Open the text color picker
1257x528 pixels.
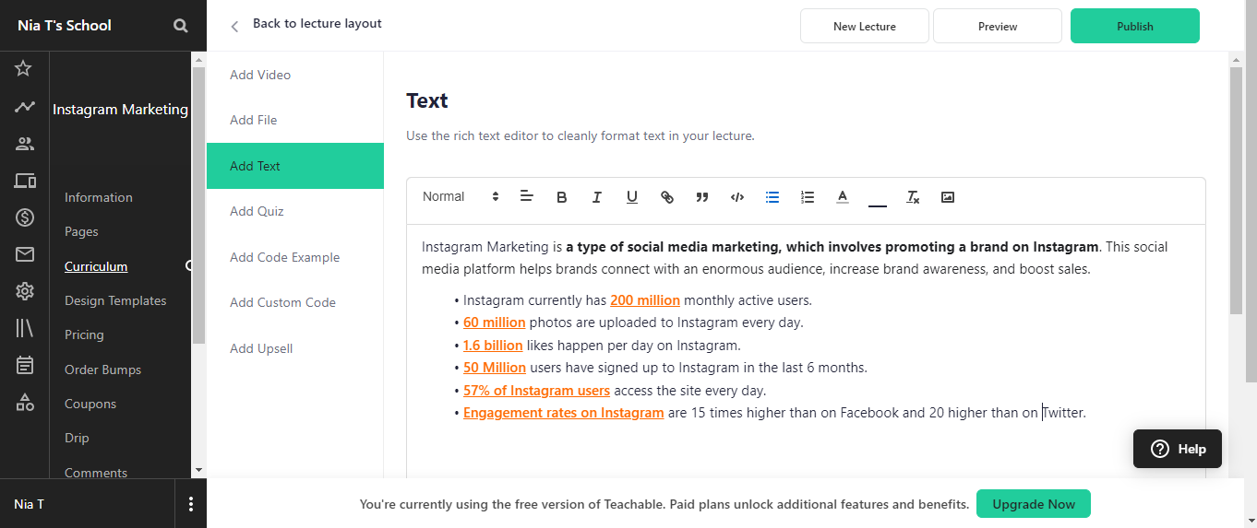click(843, 197)
